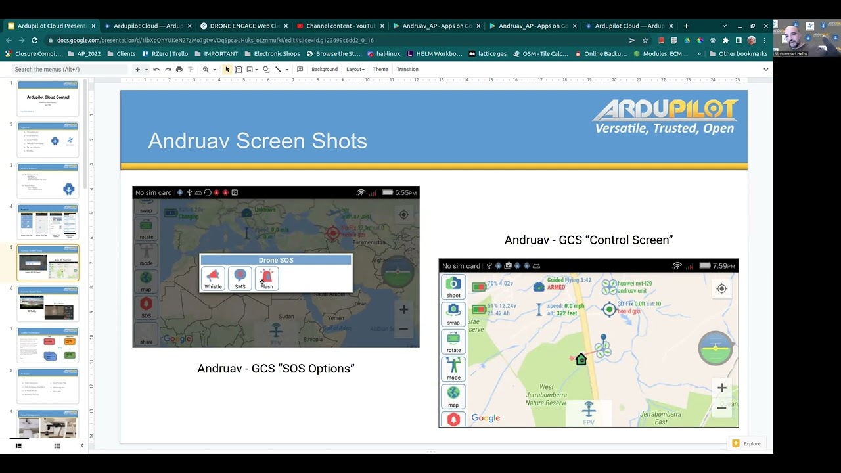
Task: Open the Layout dropdown
Action: (x=355, y=69)
